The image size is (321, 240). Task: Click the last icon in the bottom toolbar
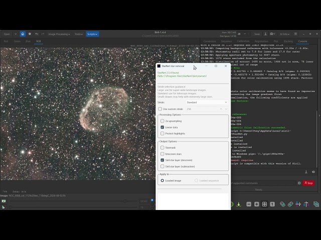(x=316, y=204)
